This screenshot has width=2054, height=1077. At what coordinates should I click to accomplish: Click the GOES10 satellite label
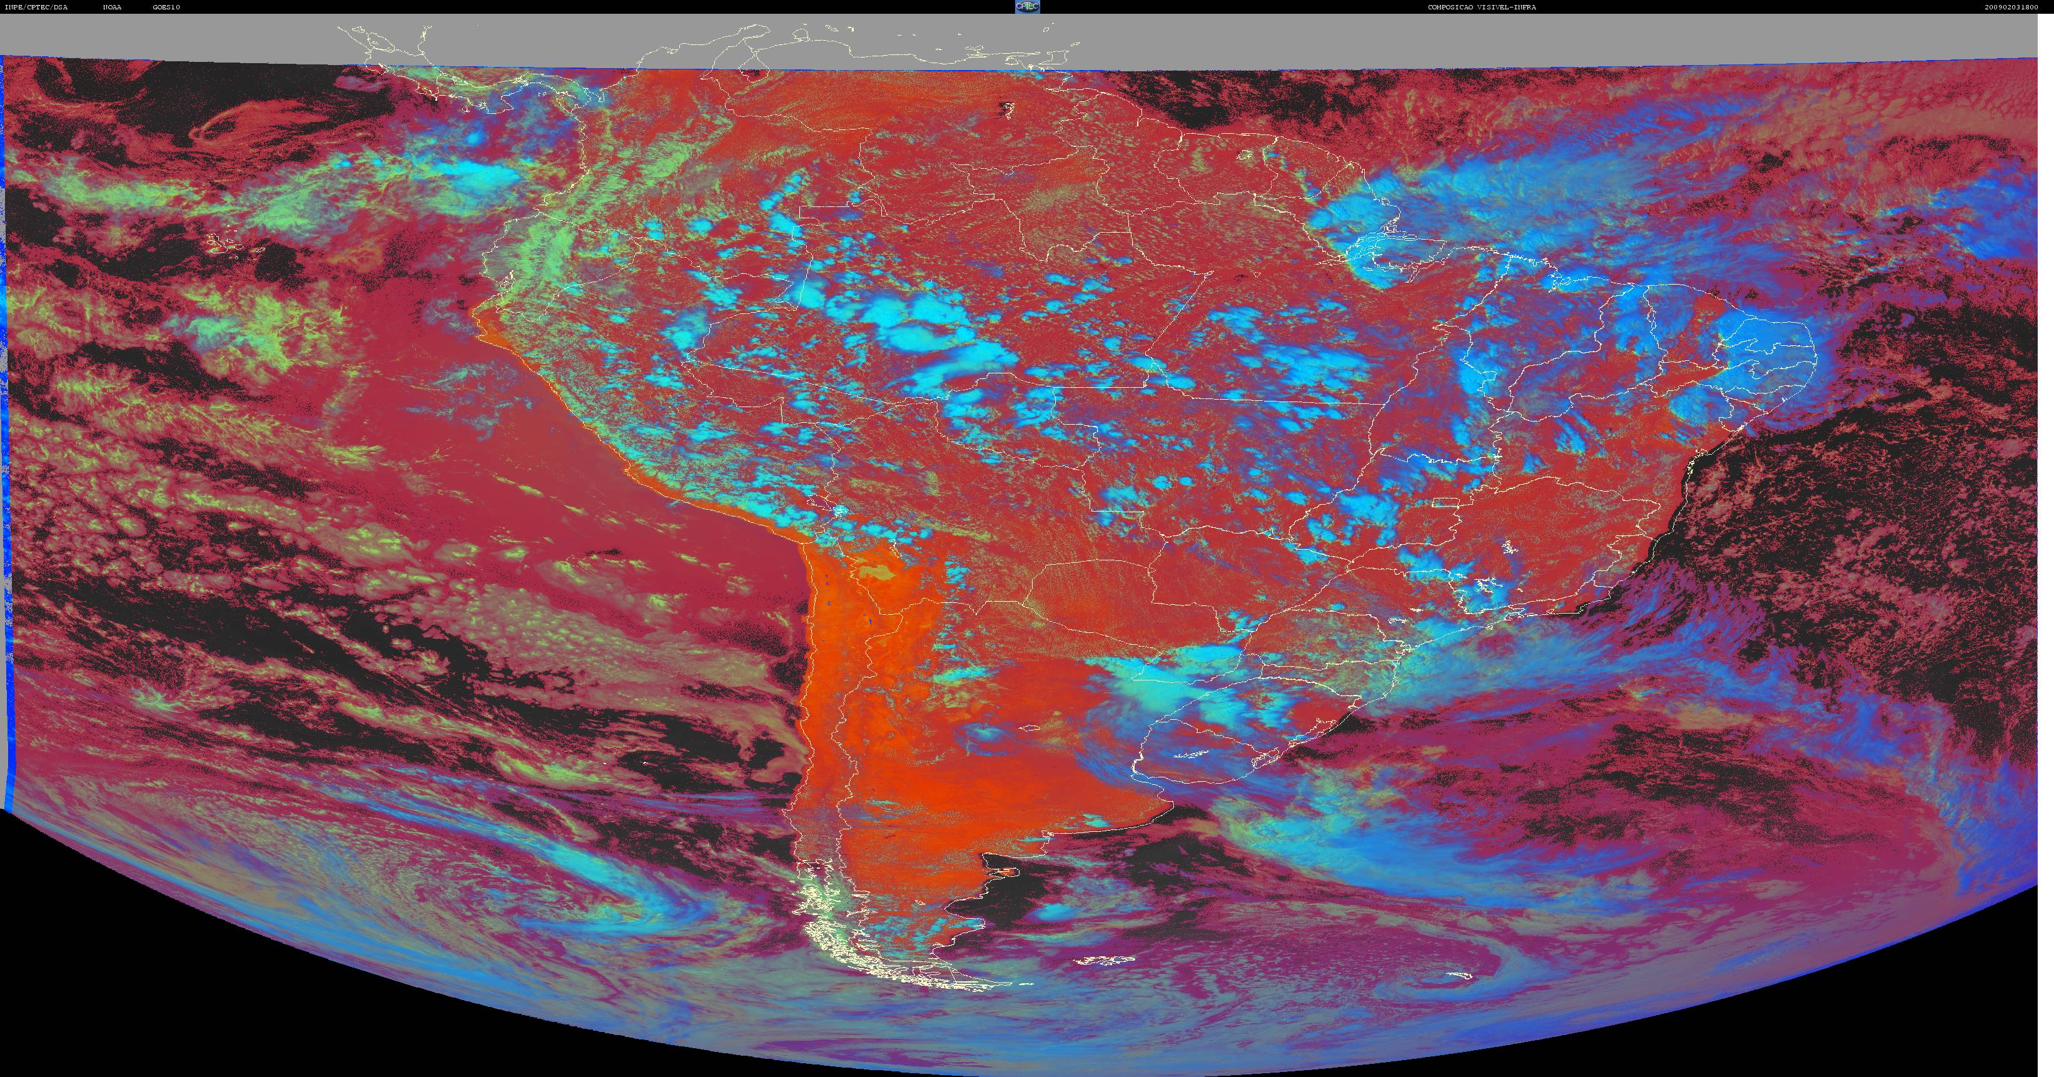click(x=166, y=7)
